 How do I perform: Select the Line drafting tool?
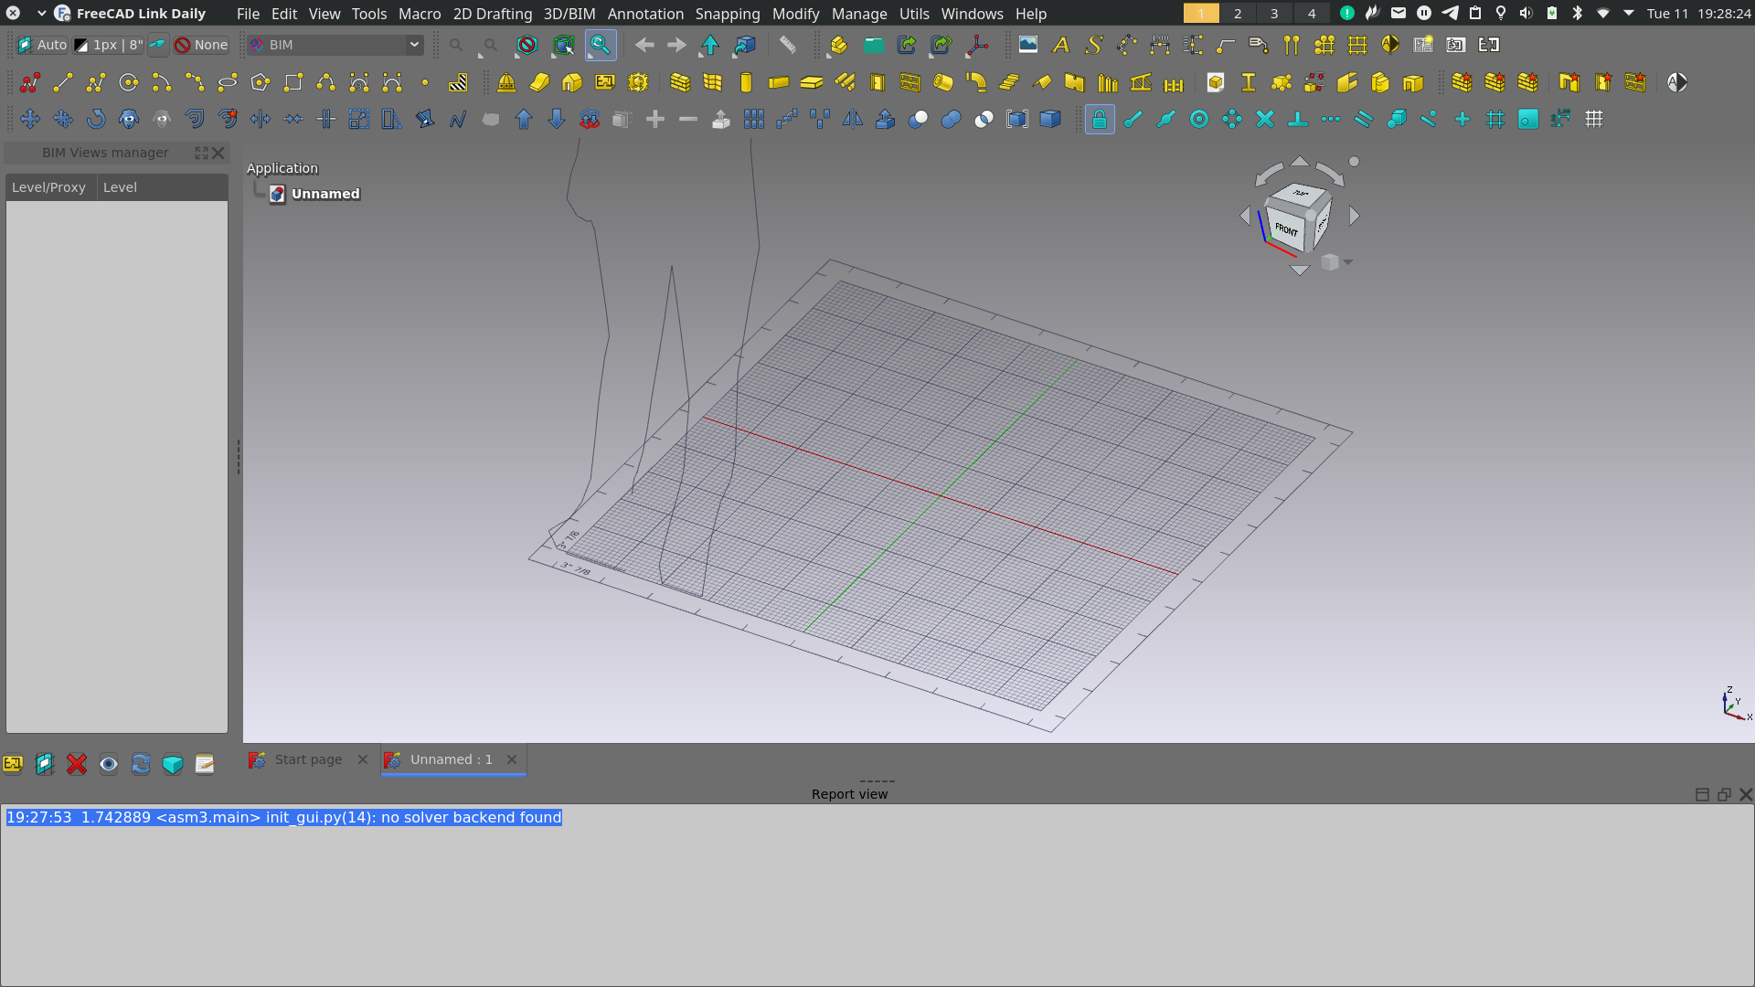tap(62, 82)
